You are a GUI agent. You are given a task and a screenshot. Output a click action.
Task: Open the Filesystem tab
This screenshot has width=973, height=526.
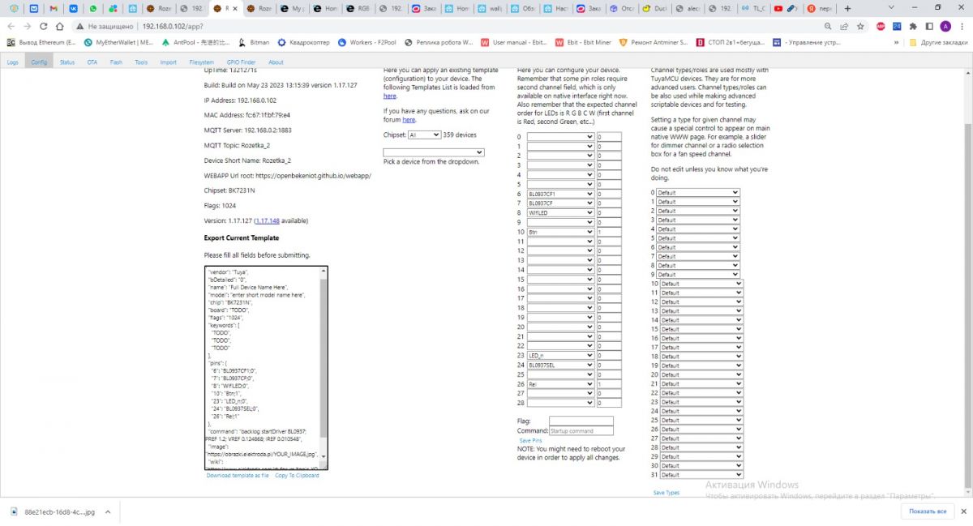click(202, 62)
